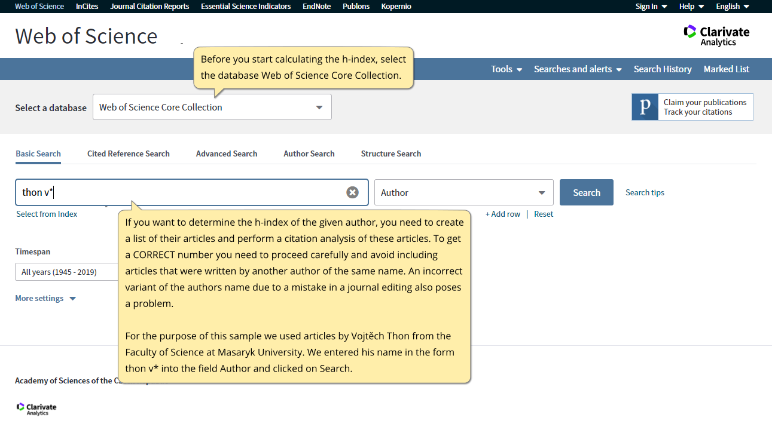
Task: Switch to Cited Reference Search tab
Action: pyautogui.click(x=129, y=154)
